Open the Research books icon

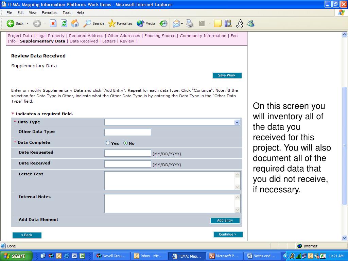(x=228, y=23)
